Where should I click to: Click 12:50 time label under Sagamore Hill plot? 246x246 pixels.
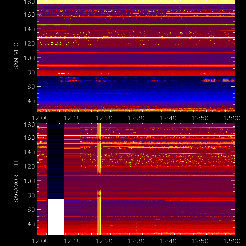click(200, 241)
